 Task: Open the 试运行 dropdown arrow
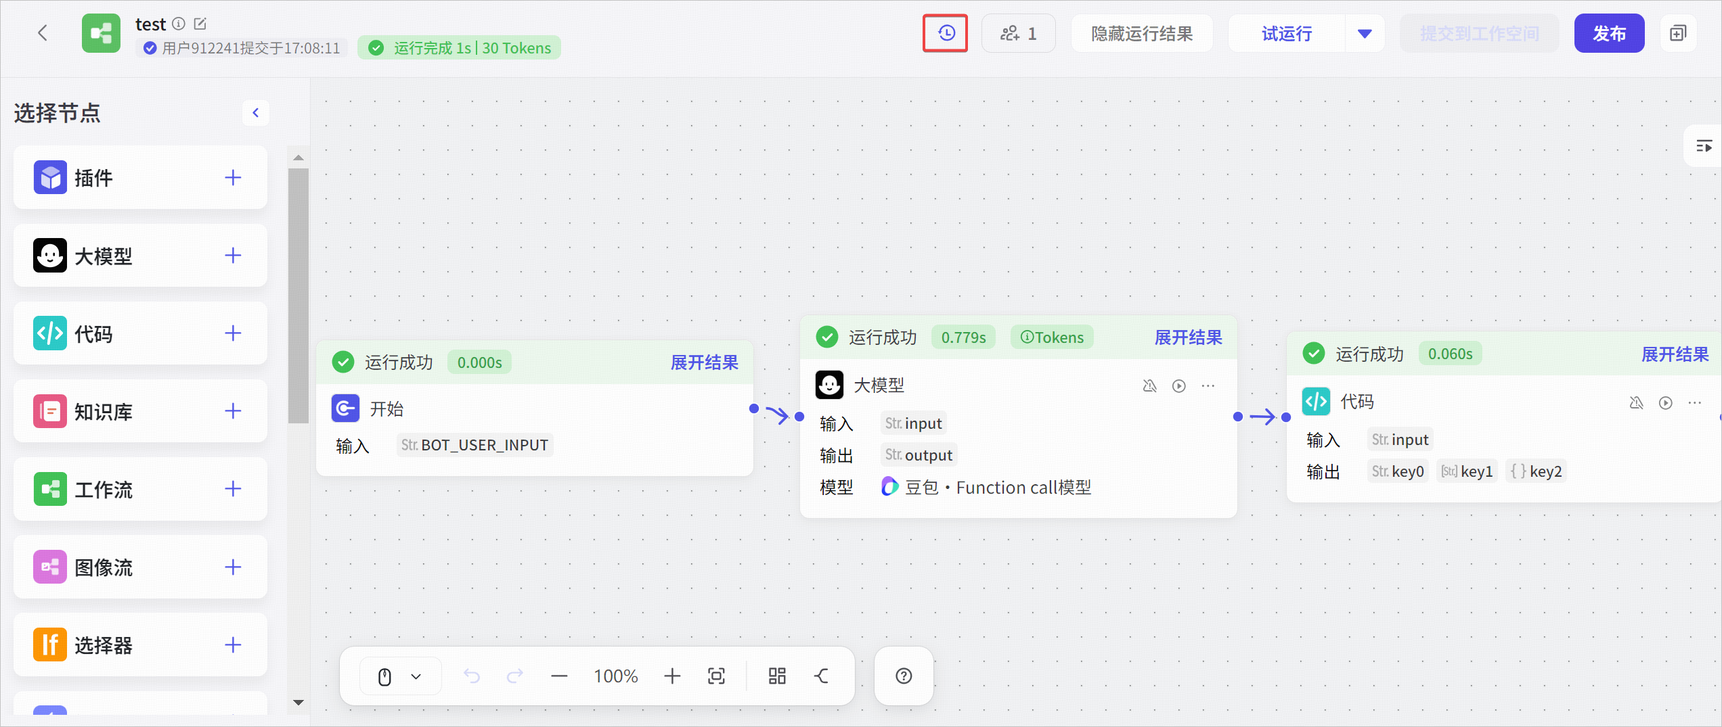[1365, 33]
